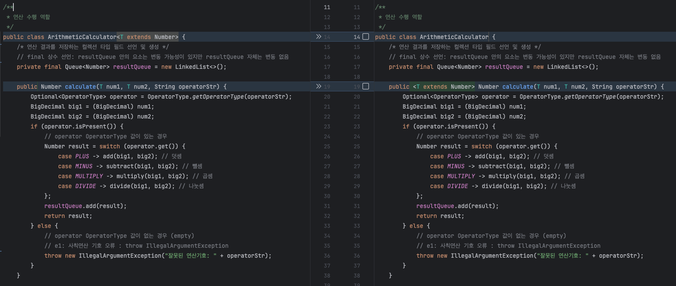676x286 pixels.
Task: Click 'else' keyword in the left pane
Action: [x=44, y=226]
